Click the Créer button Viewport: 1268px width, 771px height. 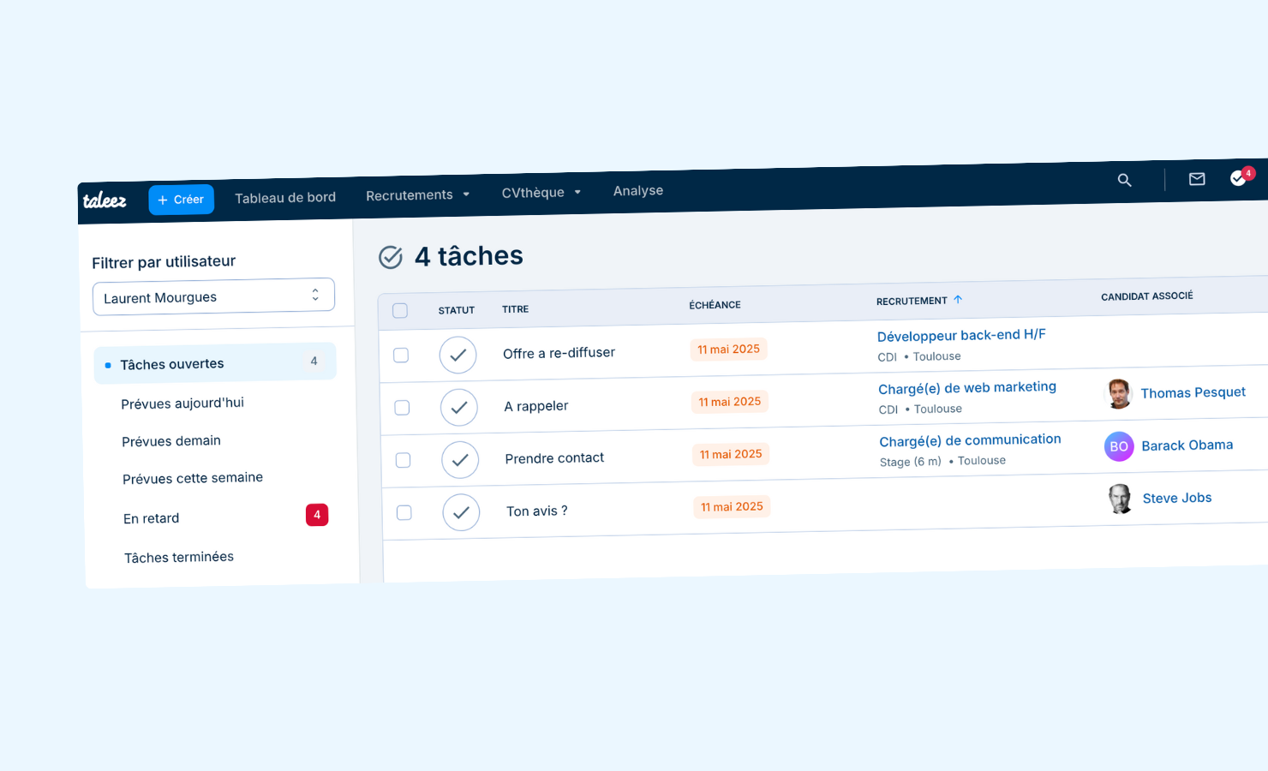click(181, 200)
